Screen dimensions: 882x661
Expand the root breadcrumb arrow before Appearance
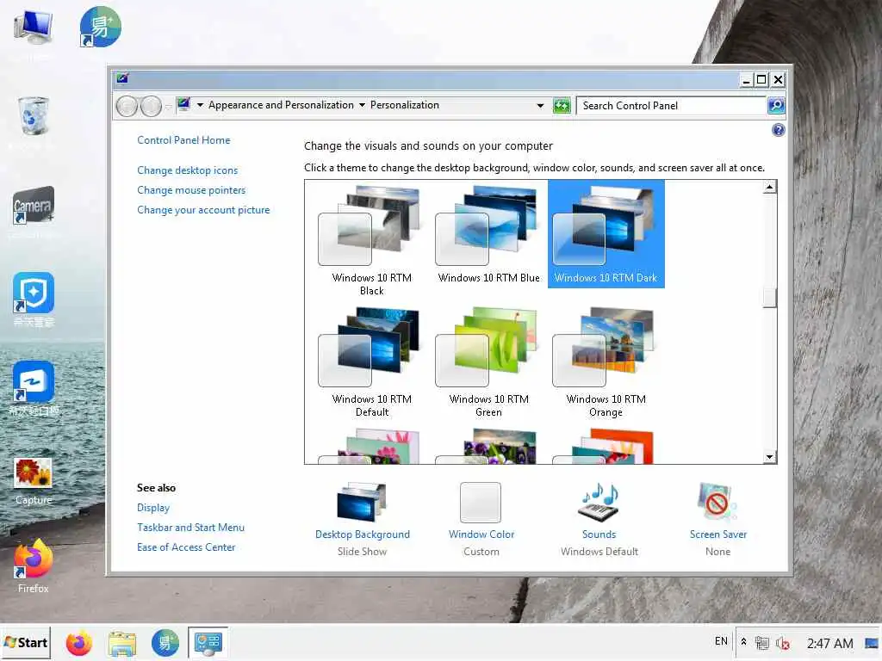click(x=200, y=105)
